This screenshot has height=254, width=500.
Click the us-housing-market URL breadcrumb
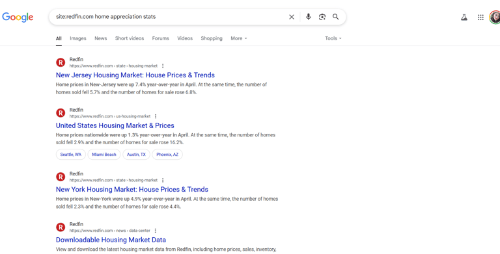110,116
